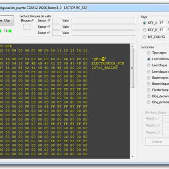Image resolution: width=169 pixels, height=169 pixels.
Task: Click the disabled Aceptar button
Action: pyautogui.click(x=157, y=142)
